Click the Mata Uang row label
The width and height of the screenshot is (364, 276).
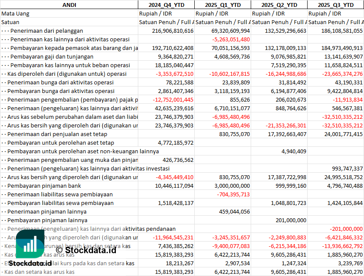click(x=16, y=14)
